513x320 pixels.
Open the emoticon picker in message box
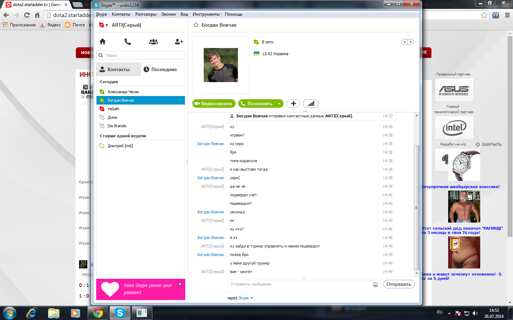[375, 284]
